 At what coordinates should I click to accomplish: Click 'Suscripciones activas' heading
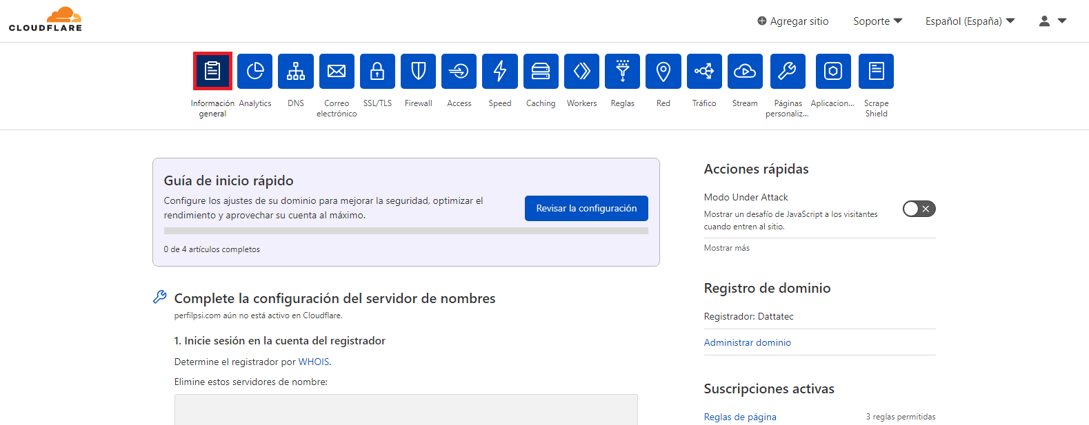pos(769,388)
